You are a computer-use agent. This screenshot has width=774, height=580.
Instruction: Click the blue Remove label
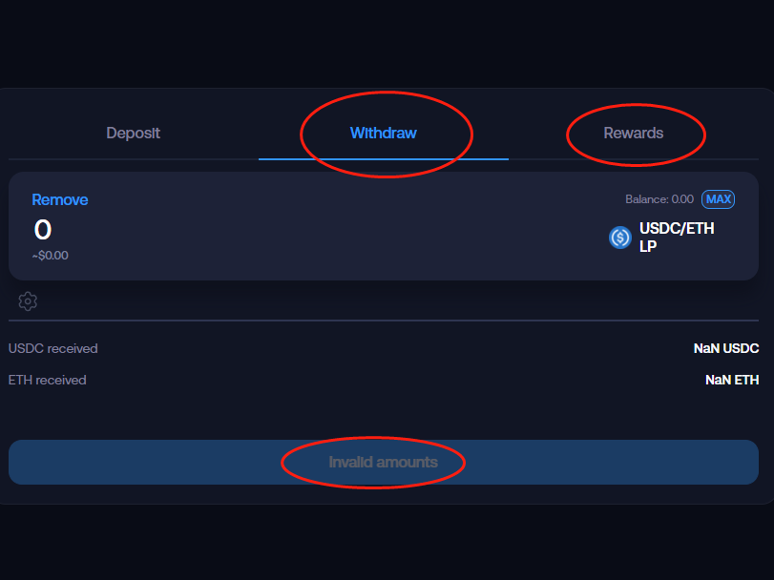click(x=59, y=199)
